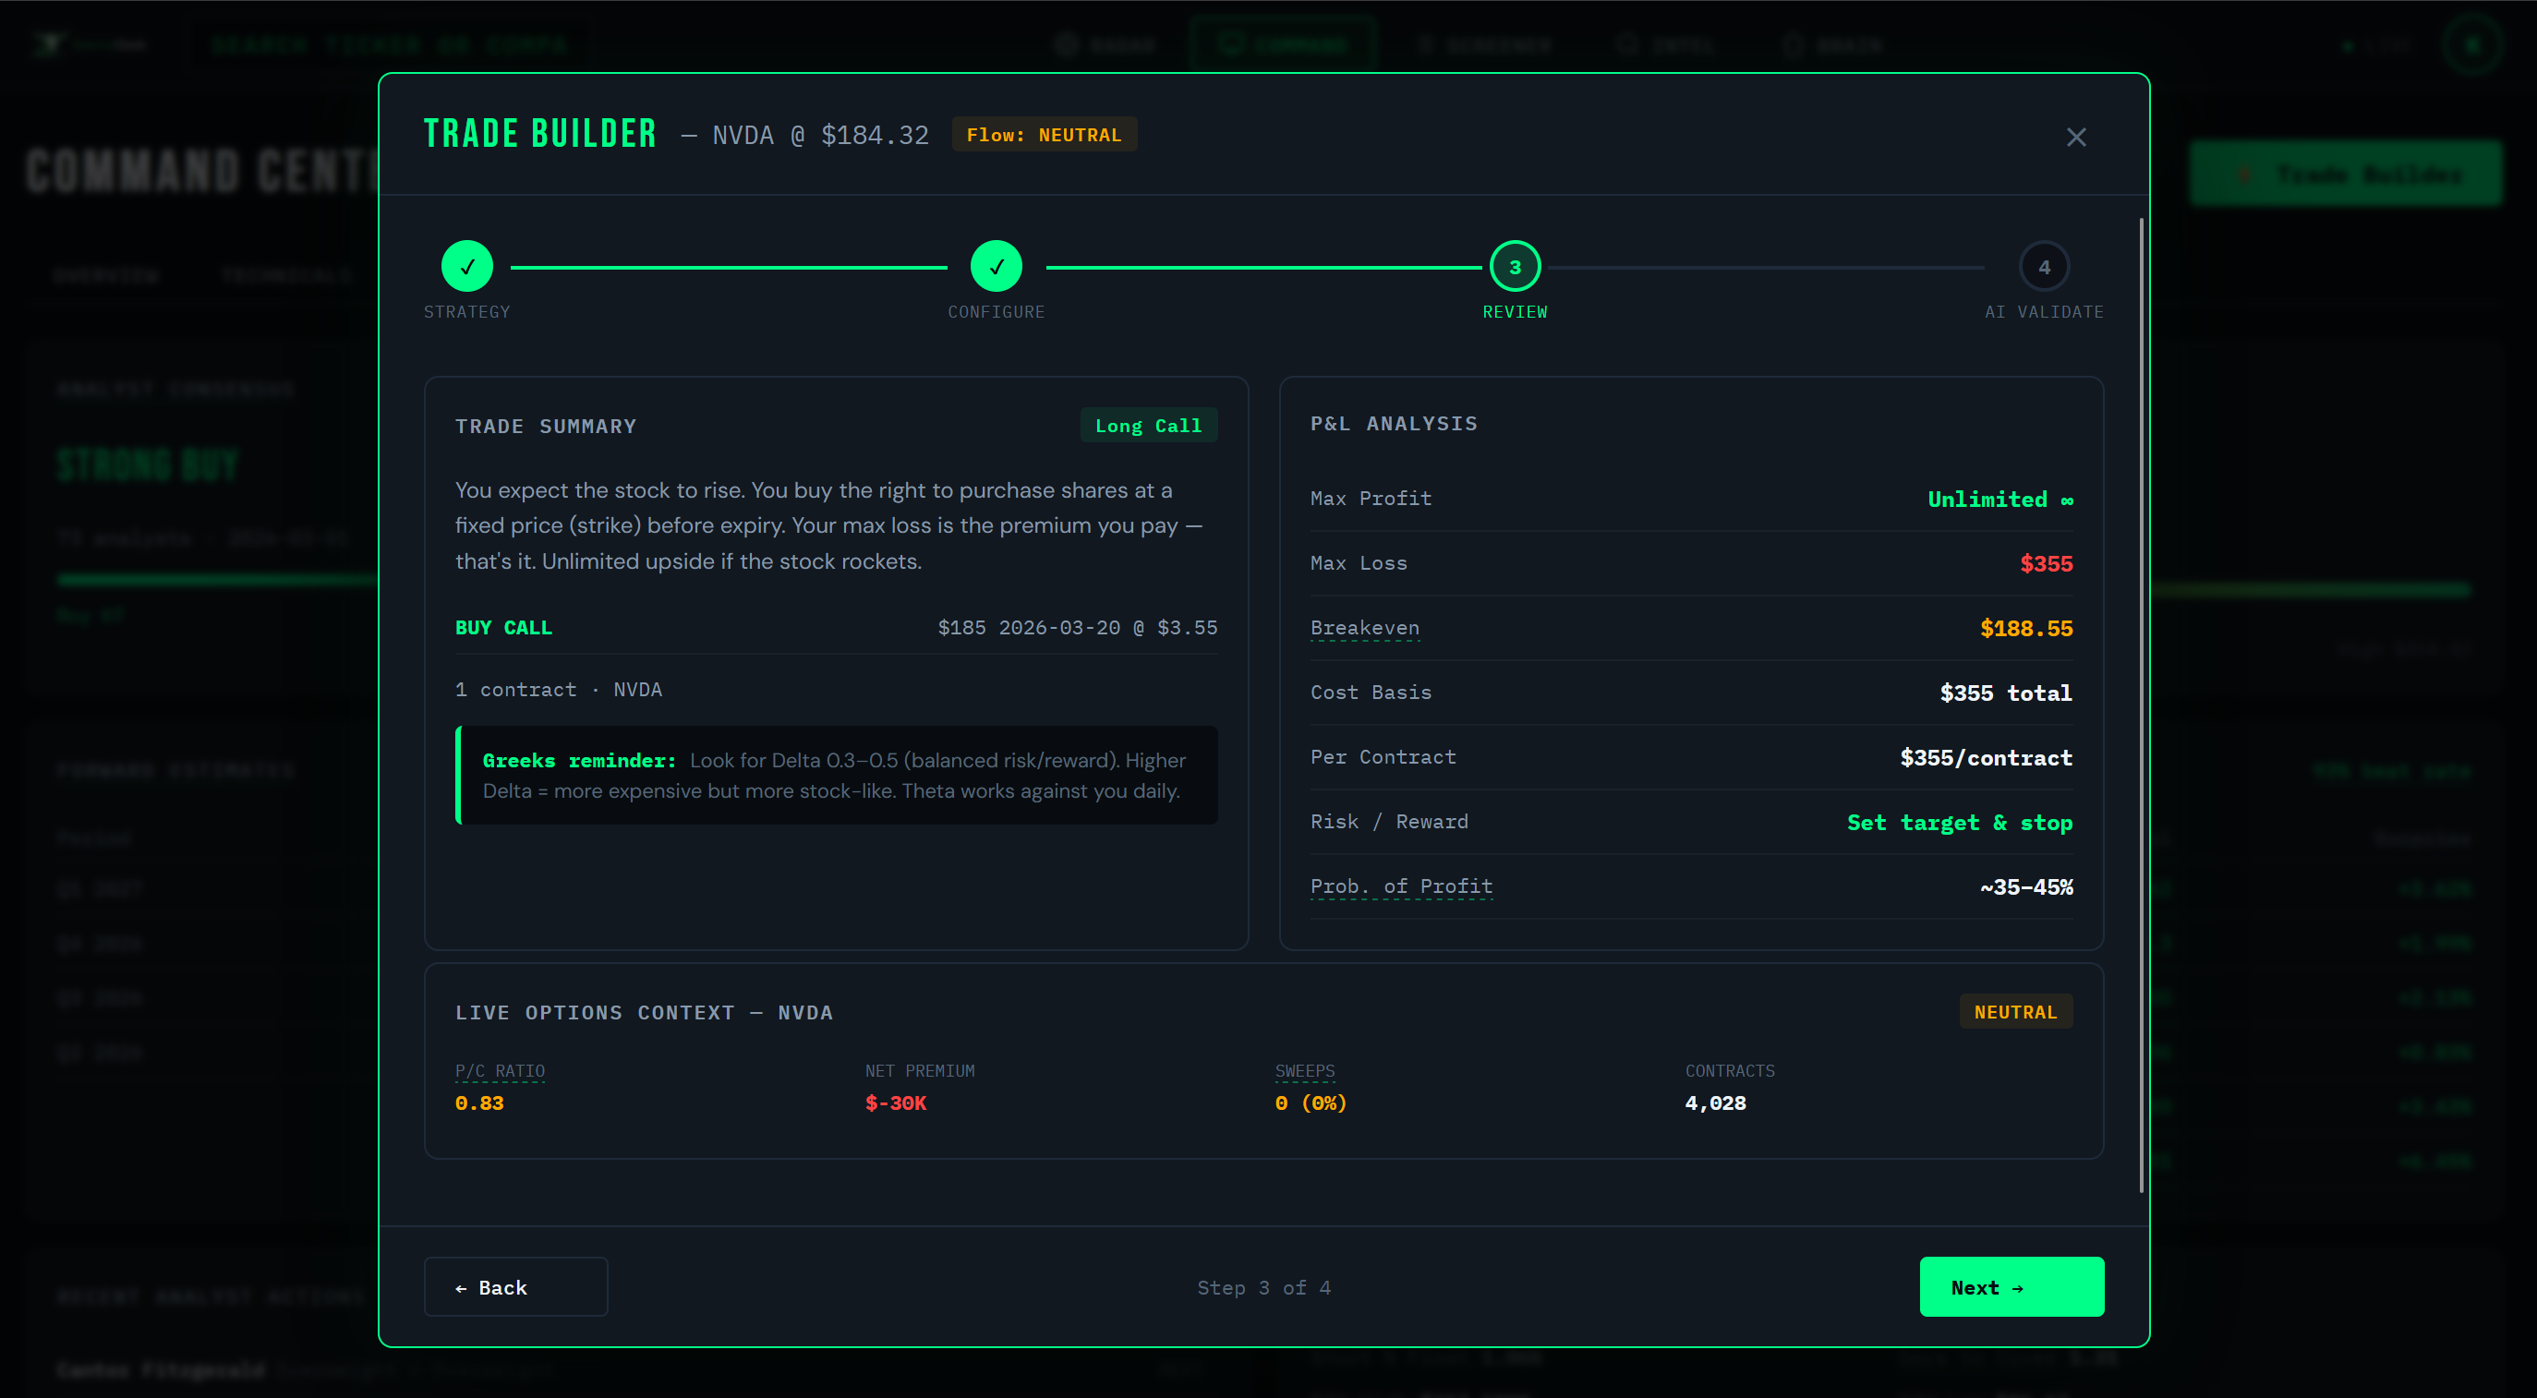
Task: Click the Next button
Action: point(2010,1287)
